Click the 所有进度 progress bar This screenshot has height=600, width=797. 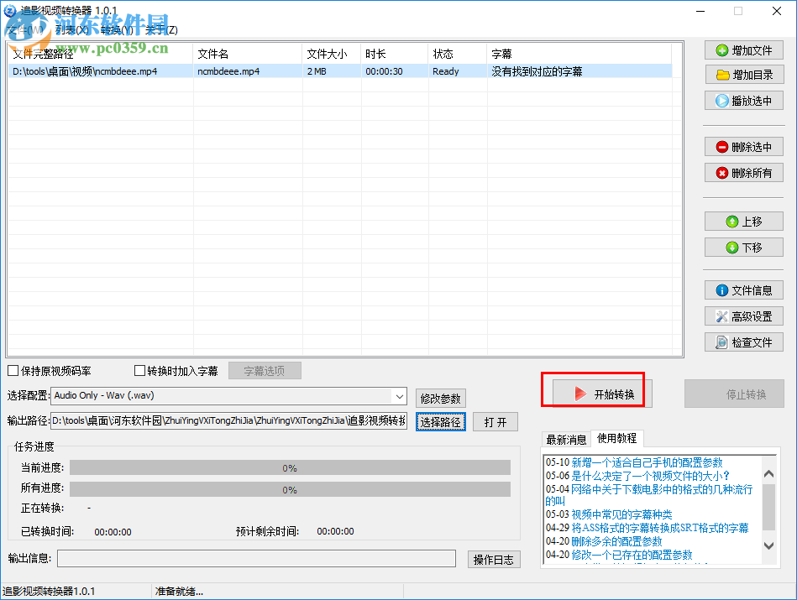[290, 490]
